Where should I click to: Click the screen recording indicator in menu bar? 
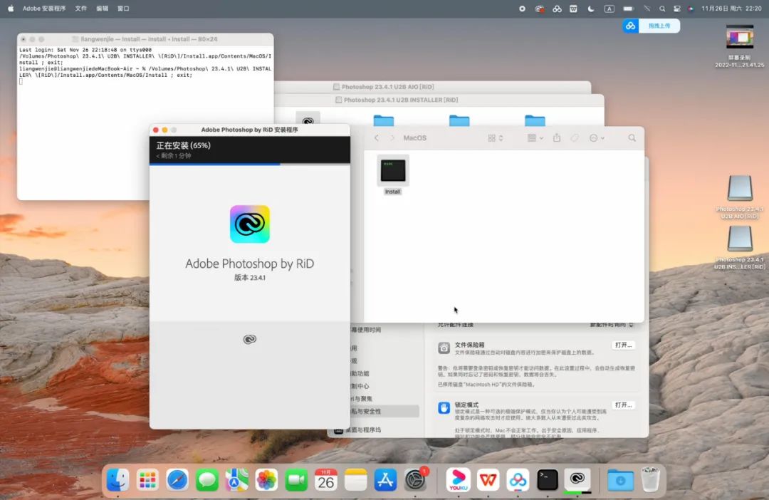coord(523,9)
